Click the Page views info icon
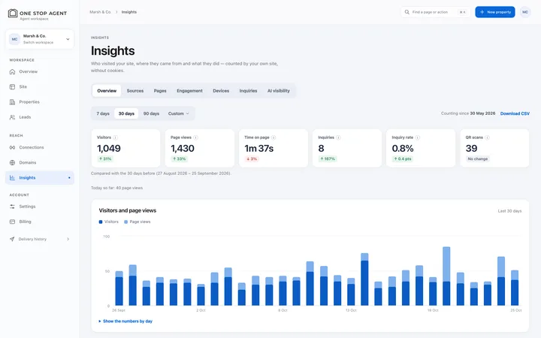 195,137
